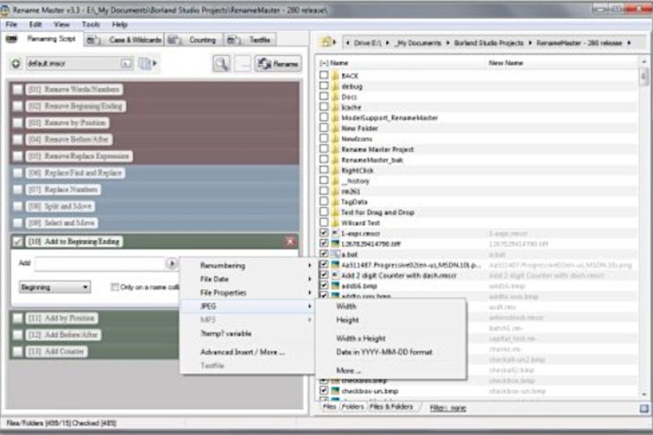Image resolution: width=653 pixels, height=435 pixels.
Task: Click the green add-script icon beside default.rmscr
Action: (x=16, y=64)
